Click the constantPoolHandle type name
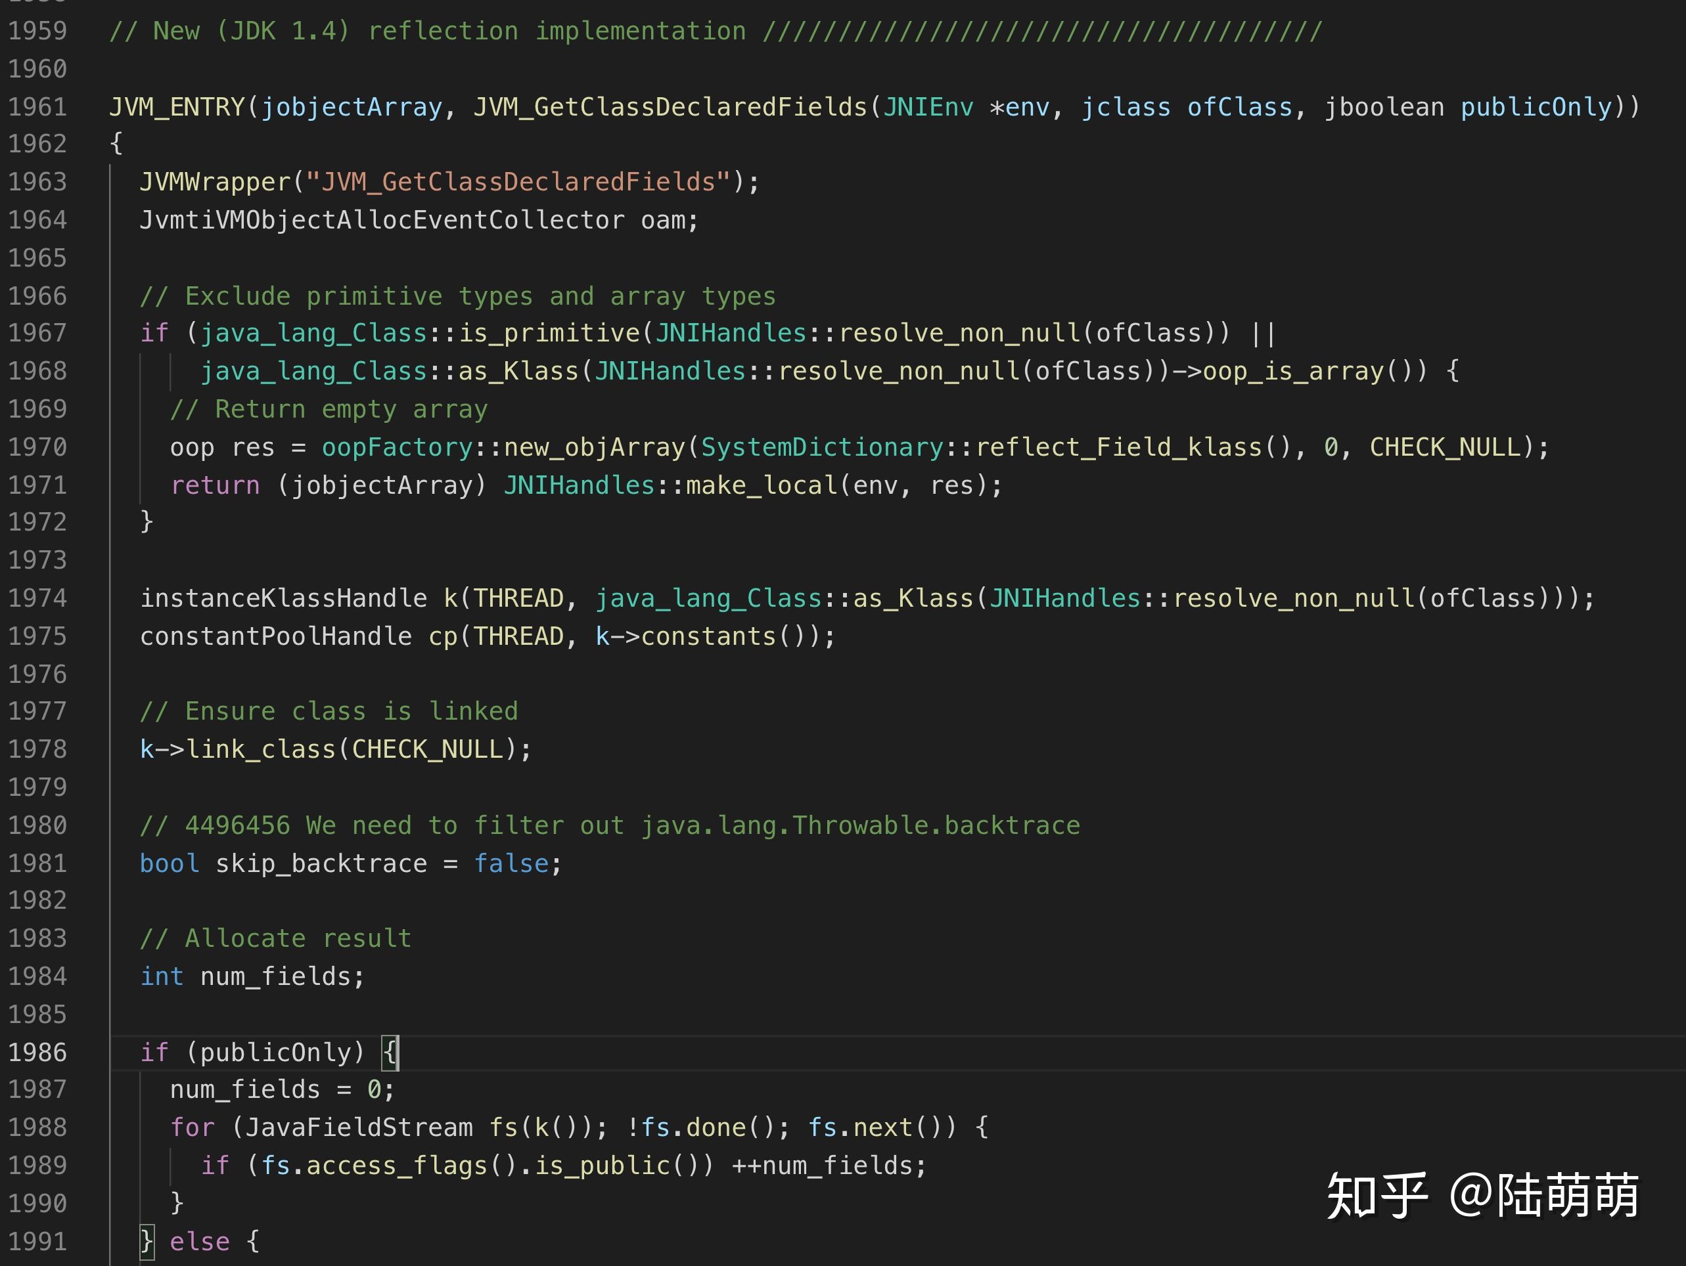The image size is (1686, 1266). (275, 636)
